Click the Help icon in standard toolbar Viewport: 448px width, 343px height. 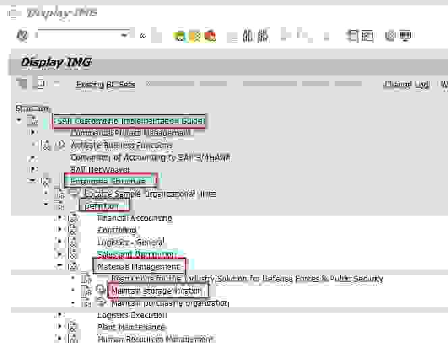point(390,36)
